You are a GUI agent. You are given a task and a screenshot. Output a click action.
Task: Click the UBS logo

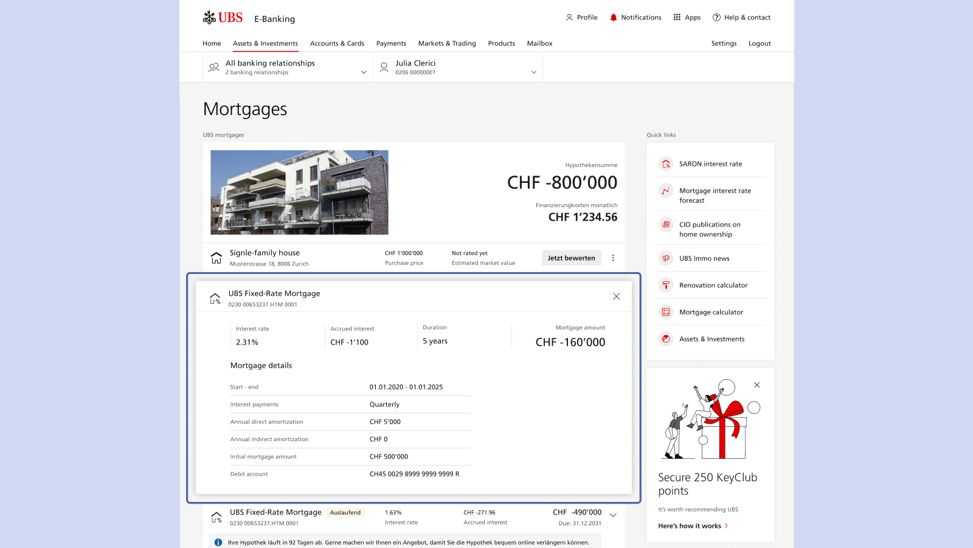[223, 18]
